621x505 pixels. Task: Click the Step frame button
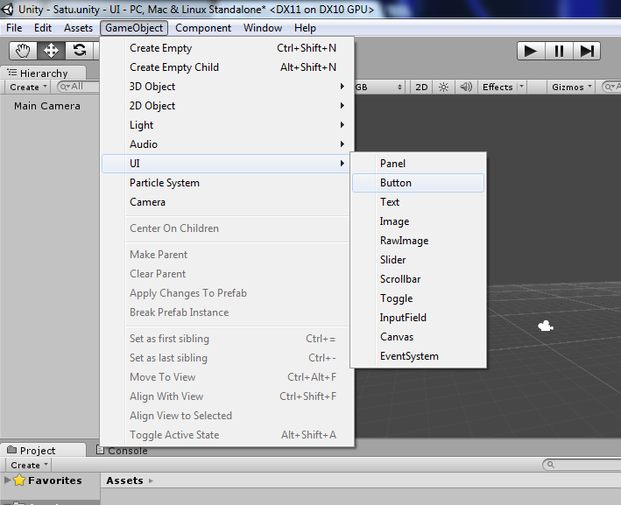tap(587, 51)
